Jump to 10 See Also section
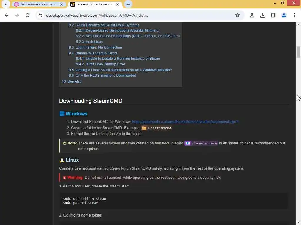Image resolution: width=301 pixels, height=225 pixels. click(72, 81)
